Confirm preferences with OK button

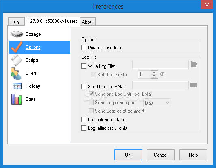pos(128,155)
